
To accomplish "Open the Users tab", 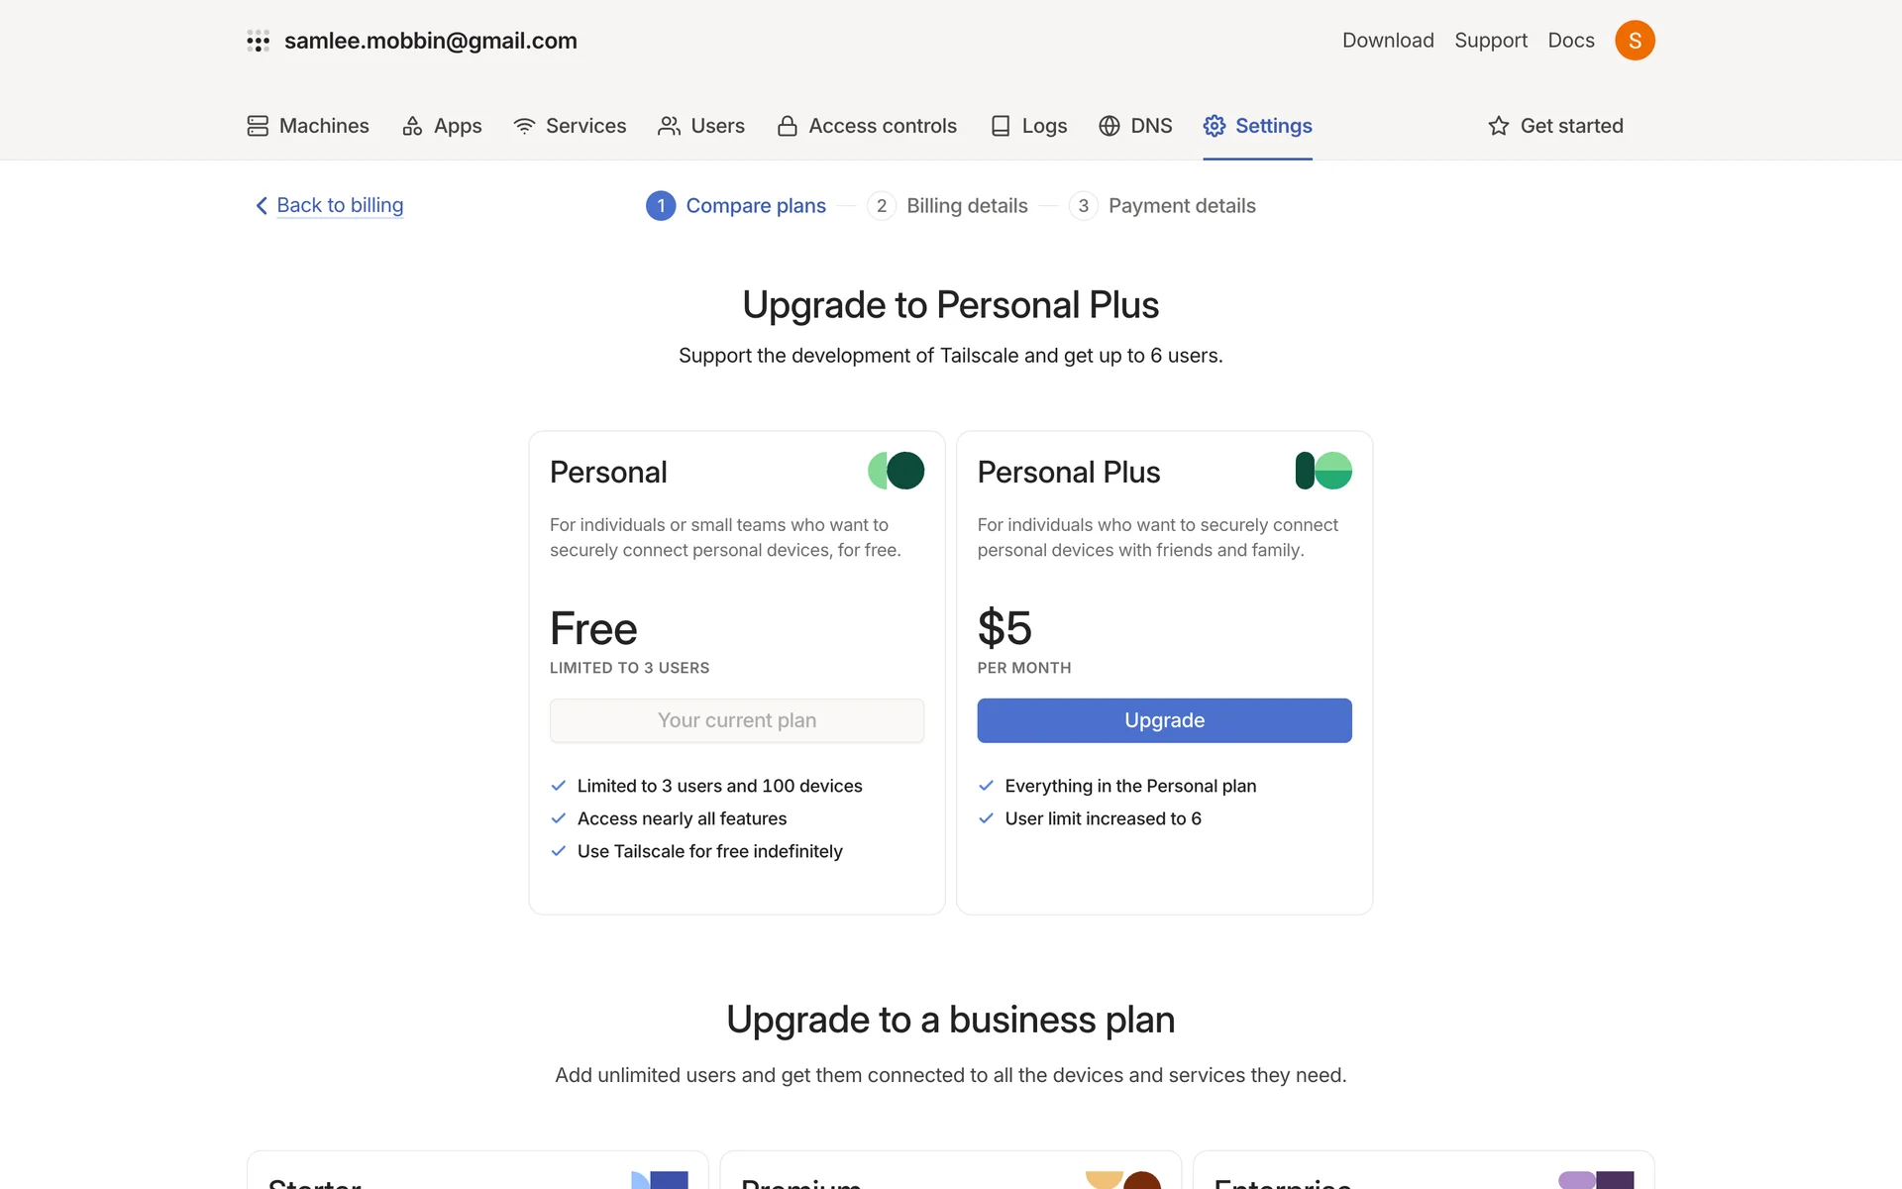I will click(701, 126).
